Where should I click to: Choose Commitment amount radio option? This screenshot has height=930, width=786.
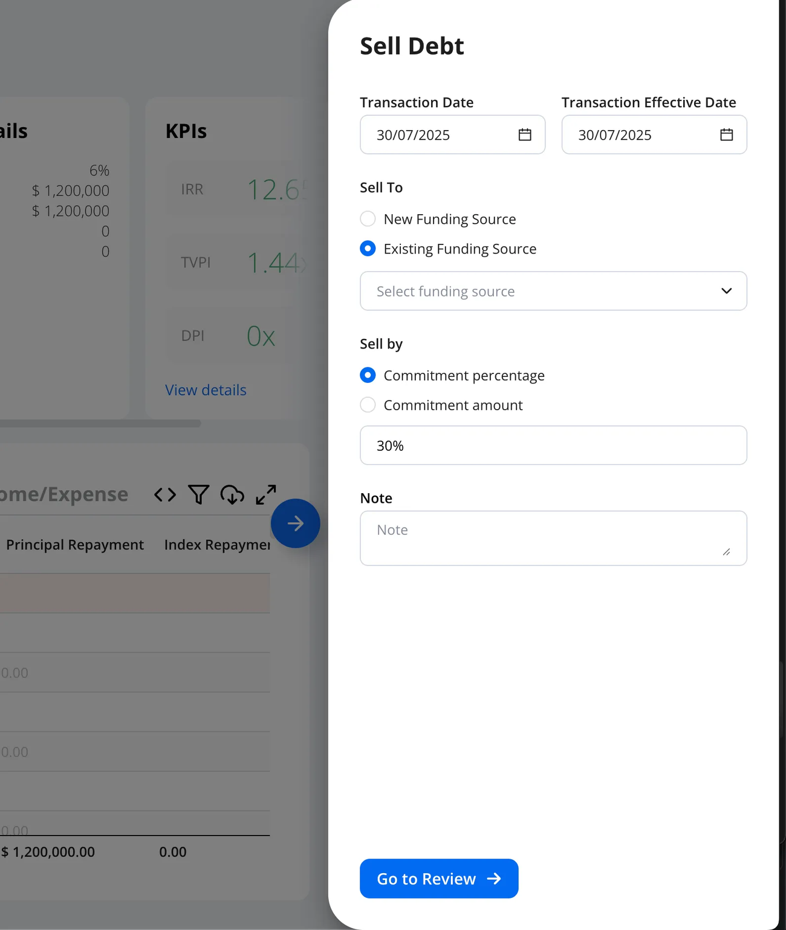(368, 405)
